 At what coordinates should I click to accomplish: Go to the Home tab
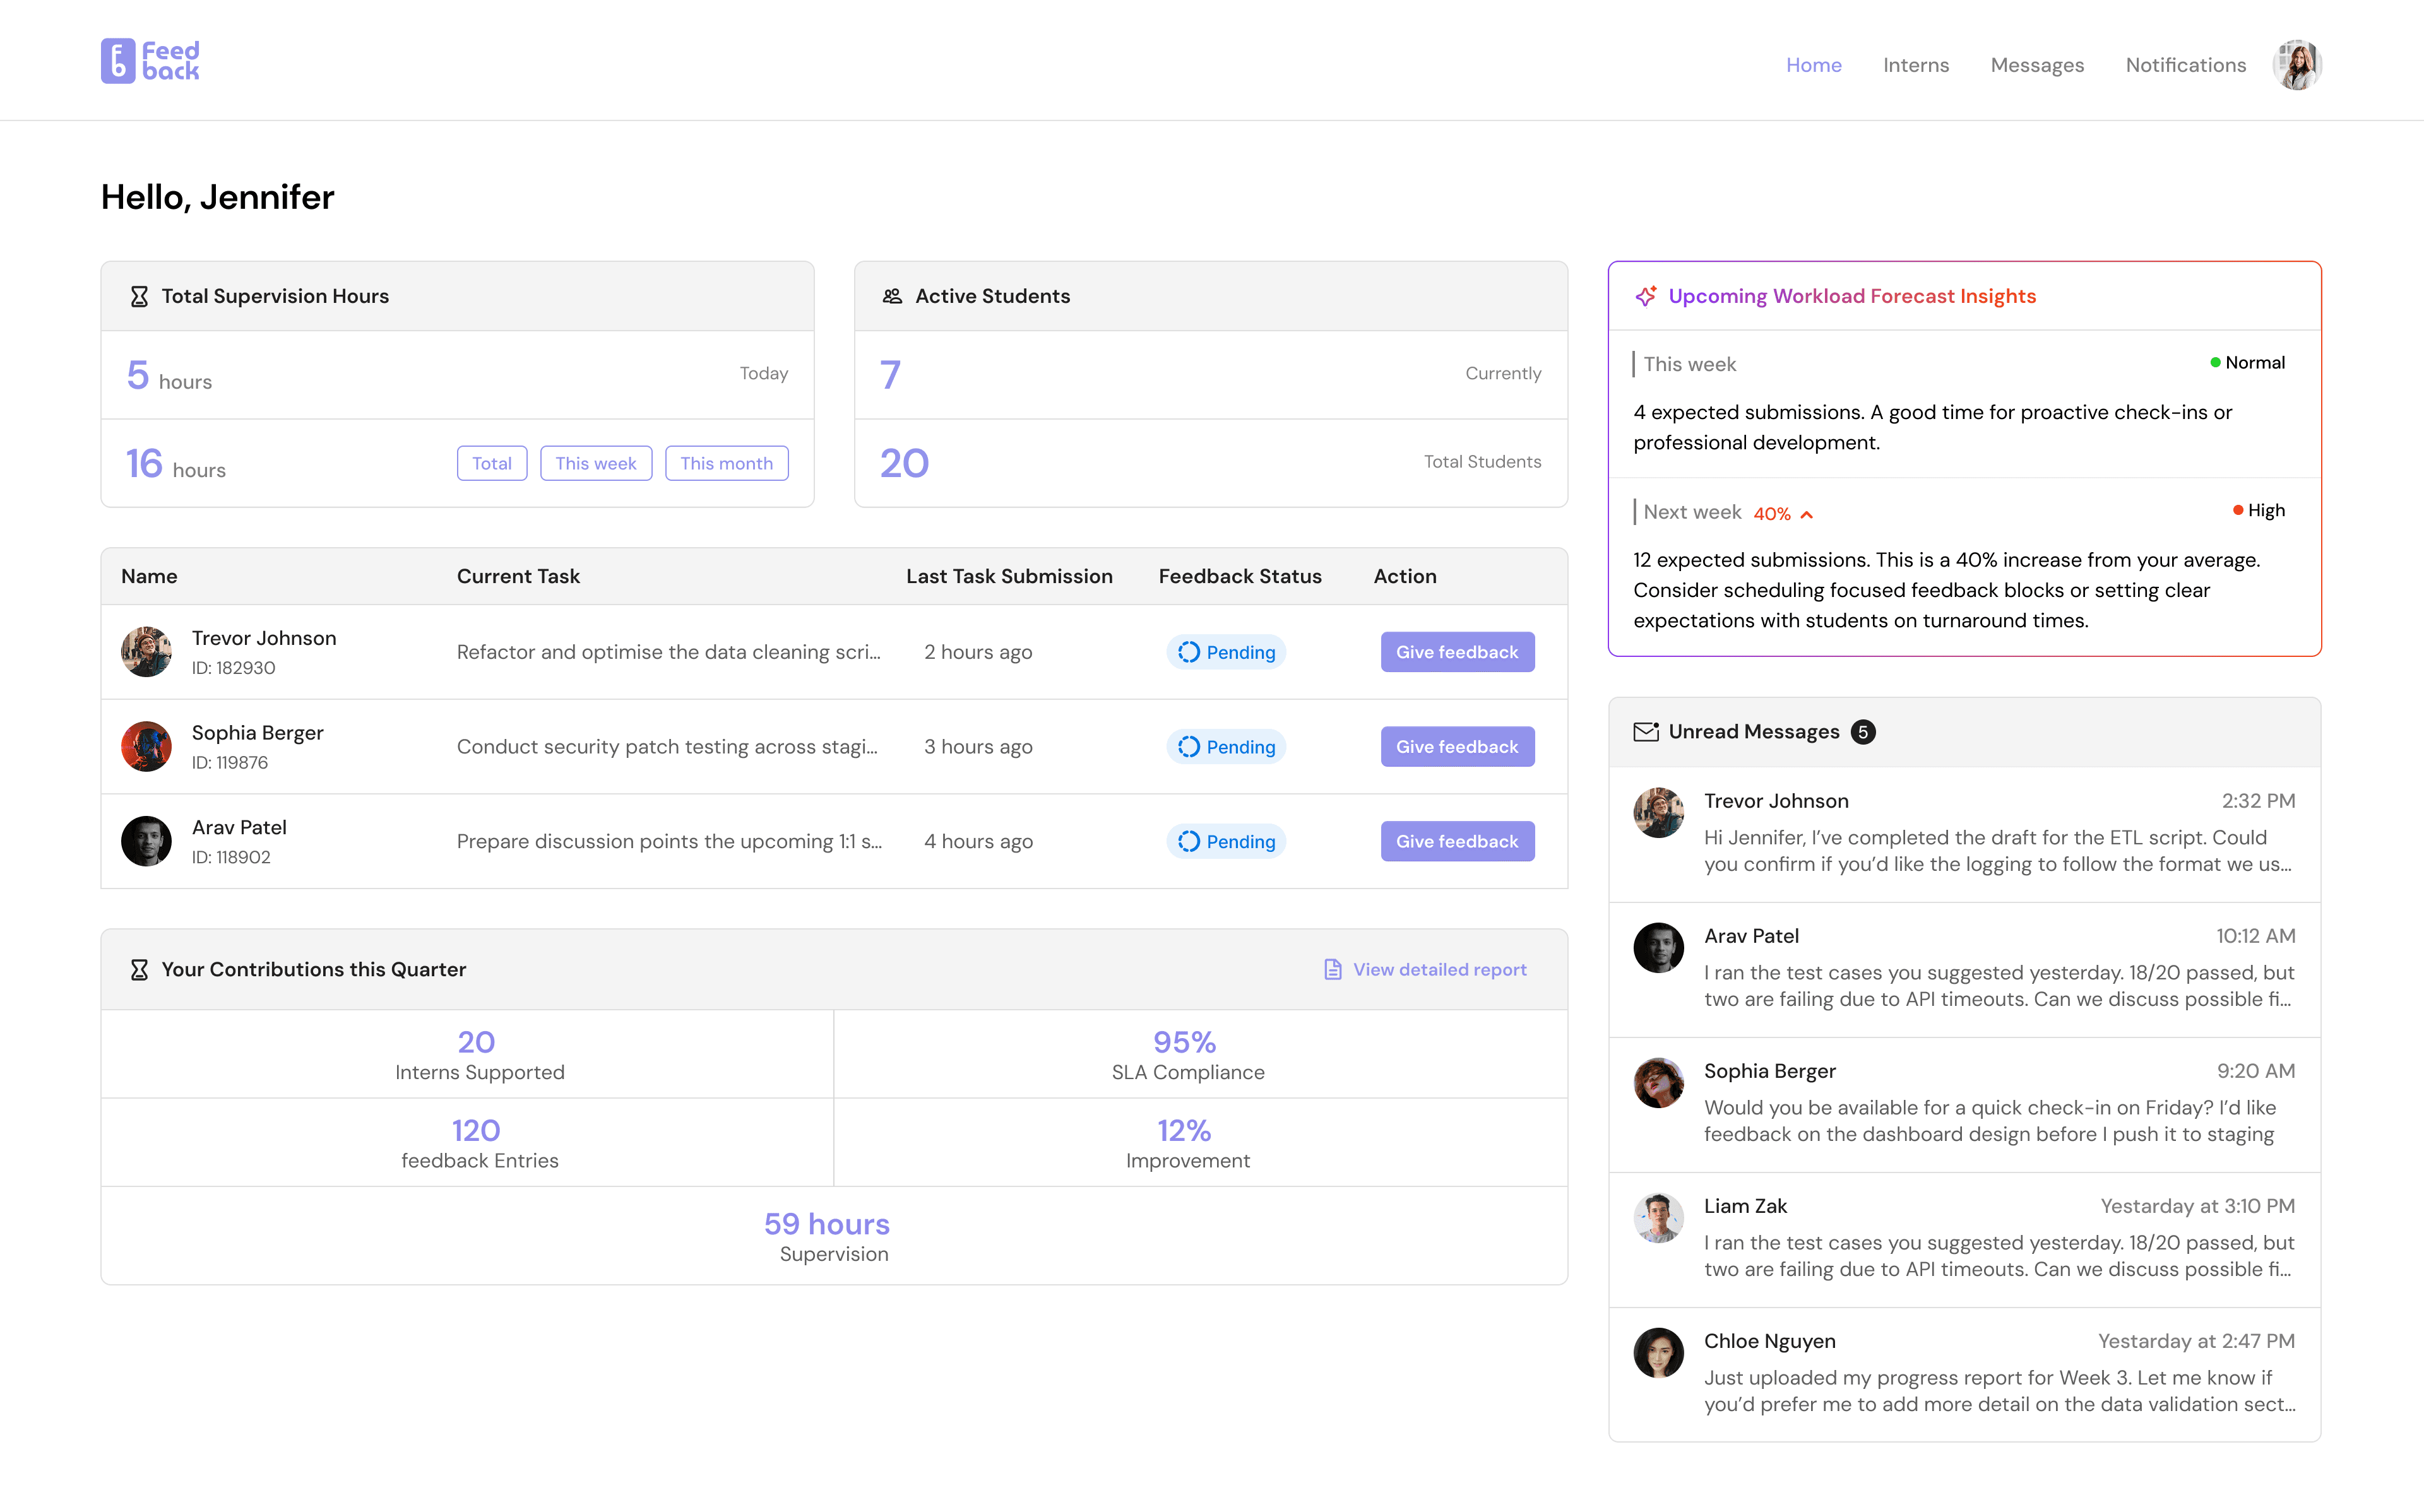point(1814,65)
